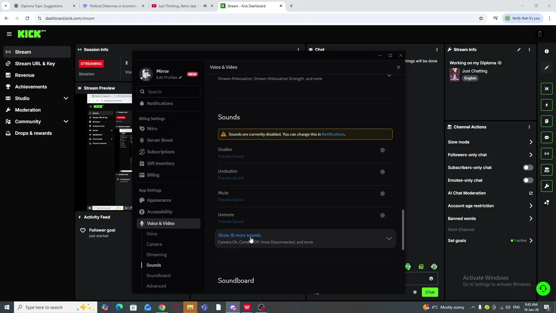Click the three-dots cluster icon in right strip
The height and width of the screenshot is (313, 556).
[546, 202]
